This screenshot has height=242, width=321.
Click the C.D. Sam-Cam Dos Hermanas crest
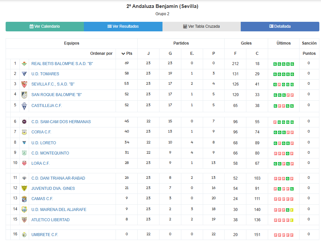point(24,122)
